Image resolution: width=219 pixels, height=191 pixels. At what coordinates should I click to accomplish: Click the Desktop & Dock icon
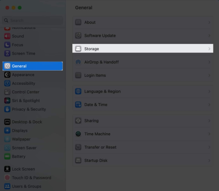[7, 122]
